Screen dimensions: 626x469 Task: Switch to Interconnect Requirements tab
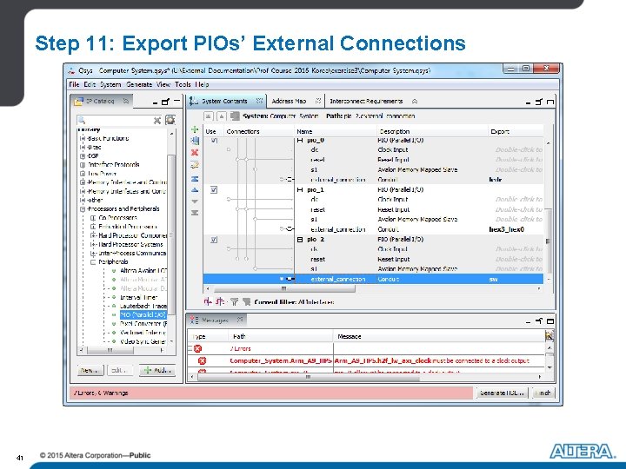[x=366, y=102]
